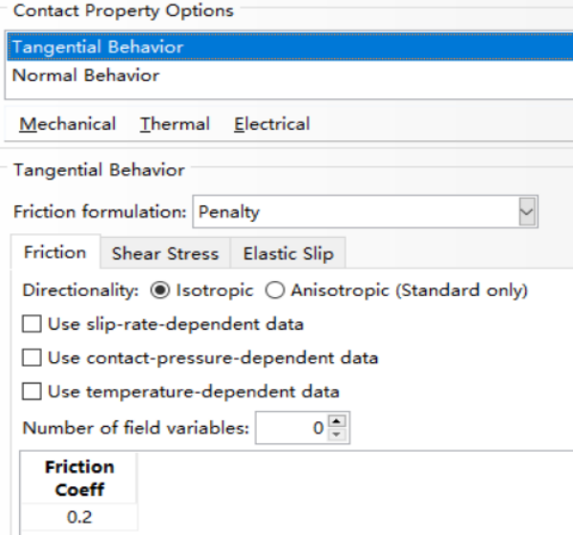Select Normal Behavior in options list
The image size is (573, 535).
point(290,75)
